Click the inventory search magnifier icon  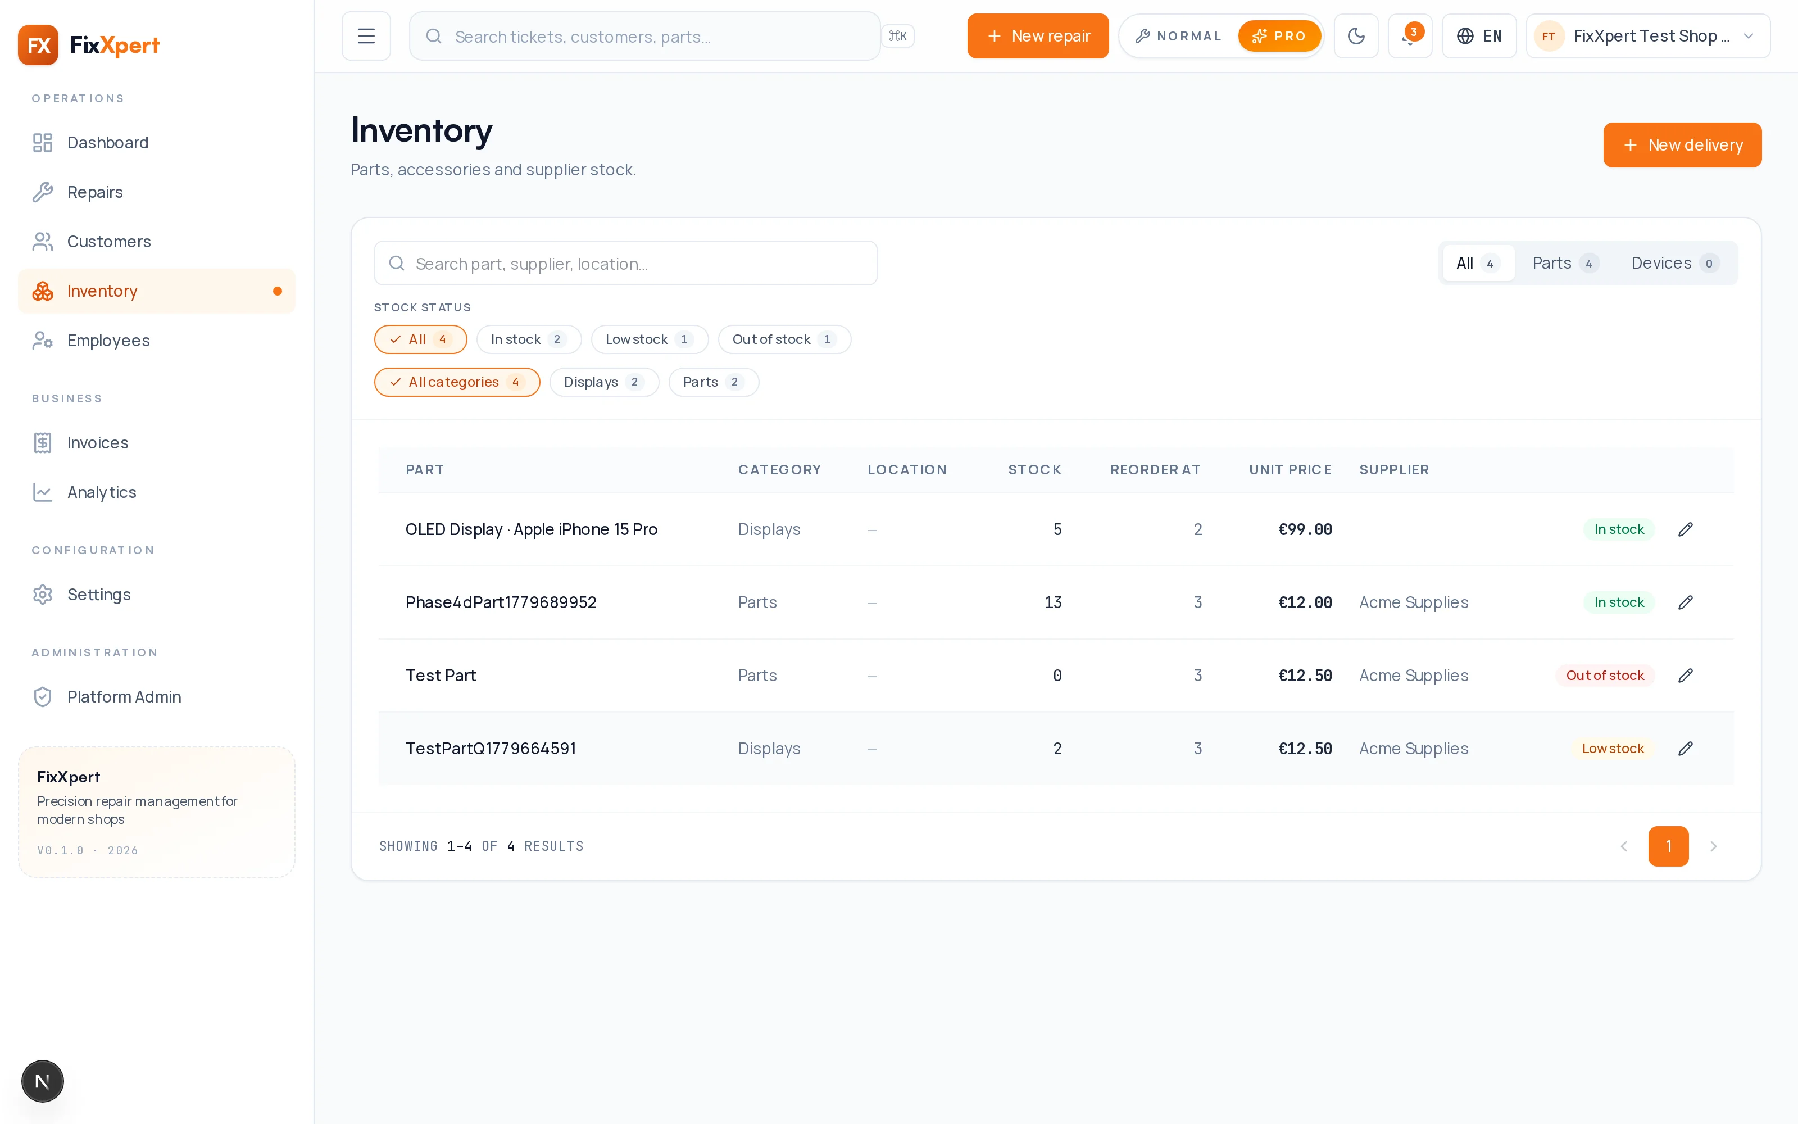point(397,263)
